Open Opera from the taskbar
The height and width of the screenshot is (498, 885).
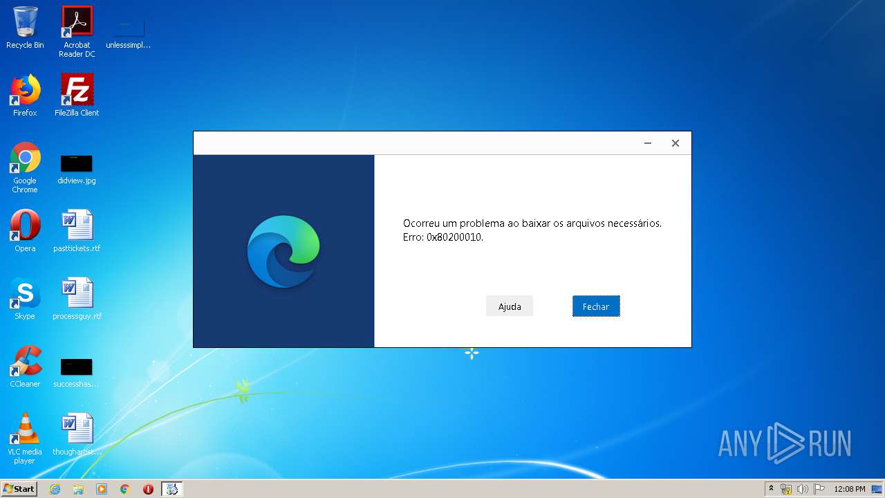(x=148, y=489)
